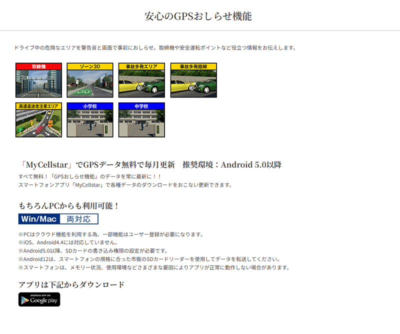Click the 事故多発路線 thumbnail image

coord(193,83)
